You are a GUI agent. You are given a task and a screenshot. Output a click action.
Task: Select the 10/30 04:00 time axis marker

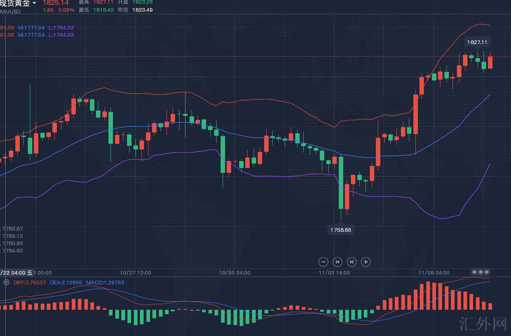pos(235,273)
